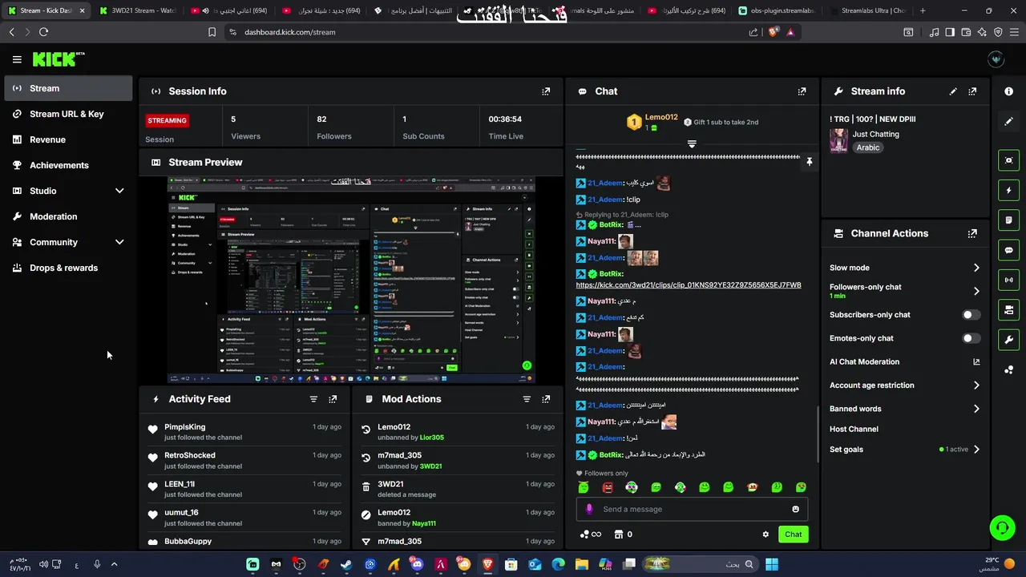Viewport: 1026px width, 577px height.
Task: Go to Revenue in sidebar
Action: click(x=68, y=139)
